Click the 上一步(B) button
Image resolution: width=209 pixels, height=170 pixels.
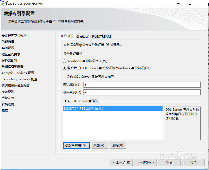tap(121, 162)
